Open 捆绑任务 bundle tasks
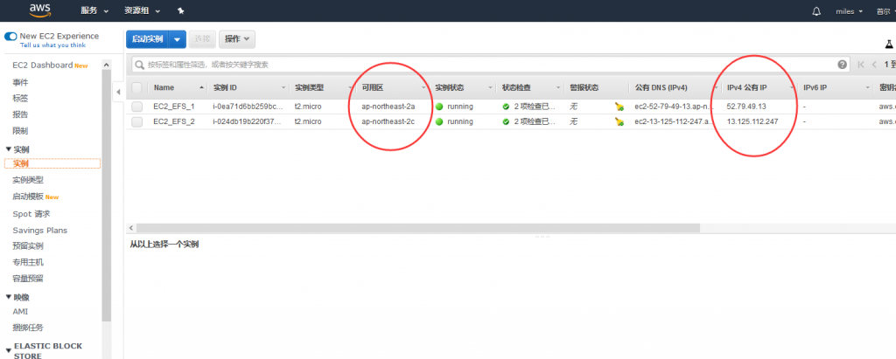Screen dimensions: 896x359 [x=28, y=328]
